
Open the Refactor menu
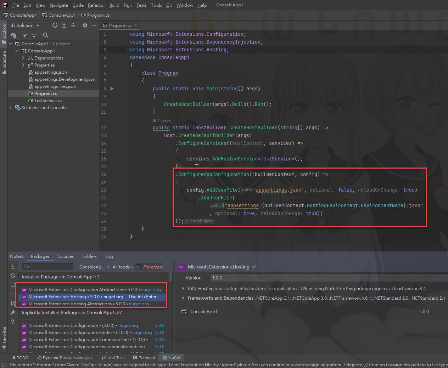pos(96,5)
